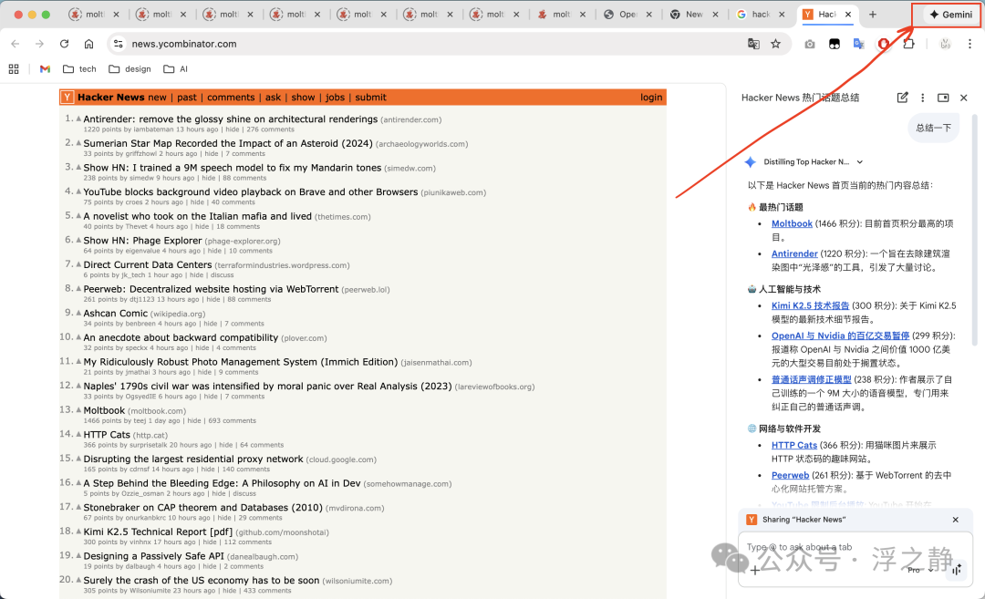Open the Pro model dropdown
Viewport: 985px width, 599px height.
point(920,570)
